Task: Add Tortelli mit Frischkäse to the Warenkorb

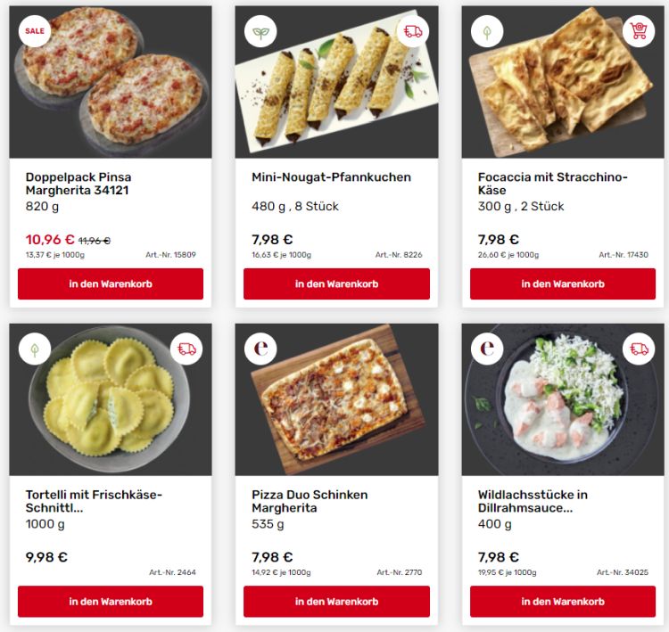Action: click(x=111, y=602)
